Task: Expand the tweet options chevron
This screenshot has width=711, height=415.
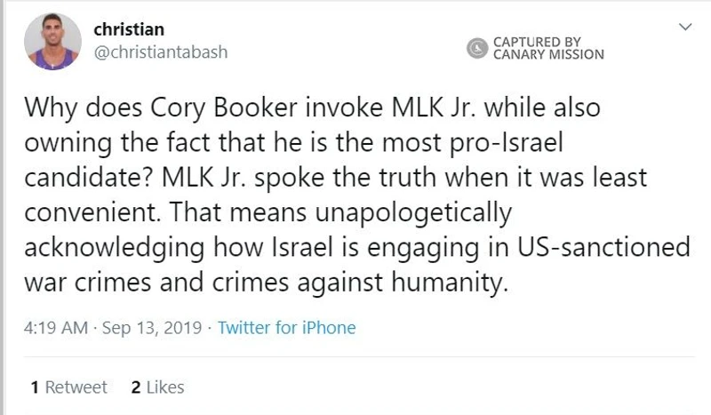Action: (x=685, y=27)
